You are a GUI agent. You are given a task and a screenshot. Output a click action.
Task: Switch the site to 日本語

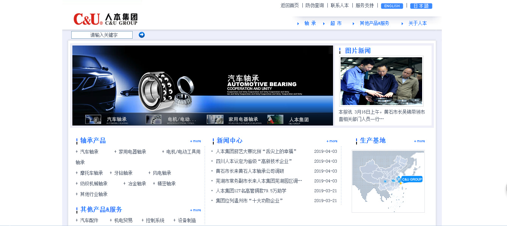point(421,6)
